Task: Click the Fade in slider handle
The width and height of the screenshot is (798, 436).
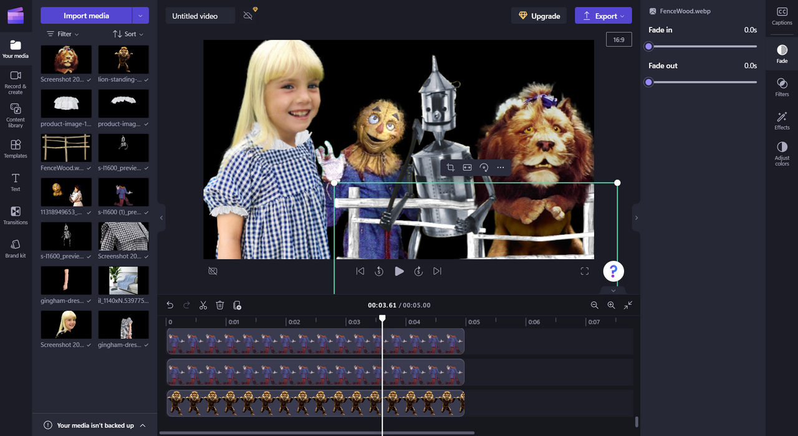Action: click(x=648, y=47)
